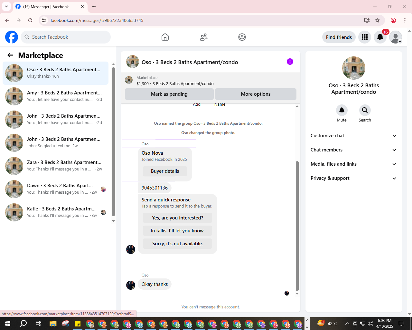Open the taskbar clock showing 6:03 PM

(x=385, y=324)
